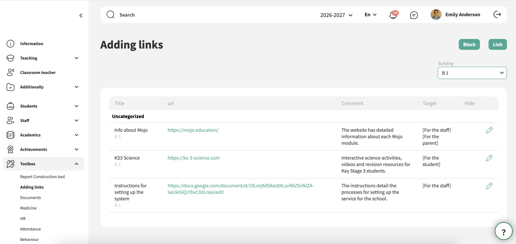Open the help question mark button
Image resolution: width=516 pixels, height=244 pixels.
(503, 231)
